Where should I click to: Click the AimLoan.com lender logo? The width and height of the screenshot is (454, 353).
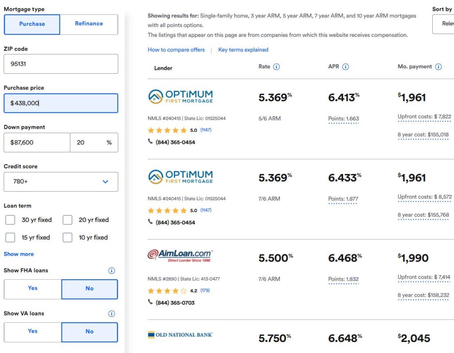pos(180,256)
